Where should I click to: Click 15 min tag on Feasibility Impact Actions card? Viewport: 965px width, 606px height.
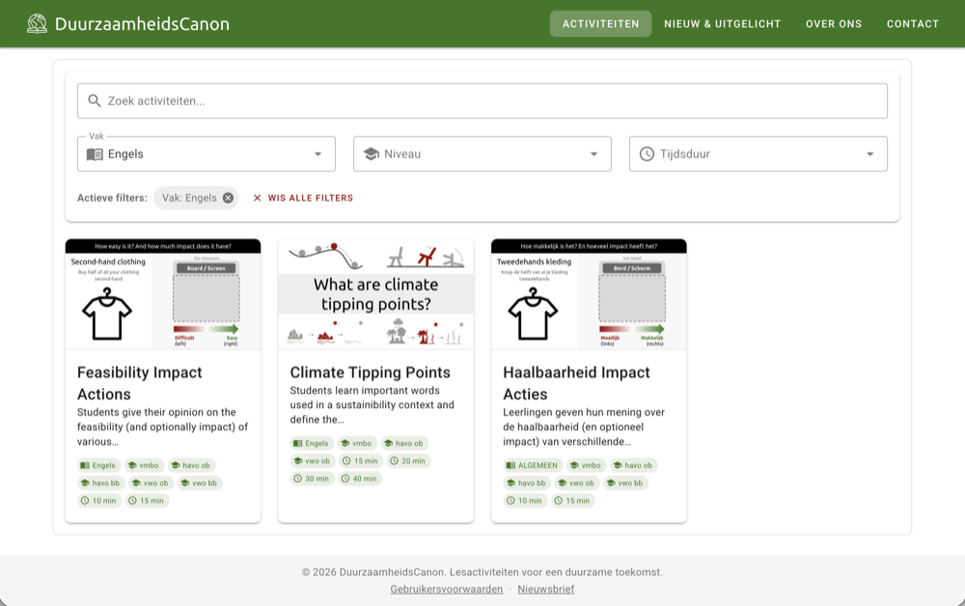click(146, 501)
